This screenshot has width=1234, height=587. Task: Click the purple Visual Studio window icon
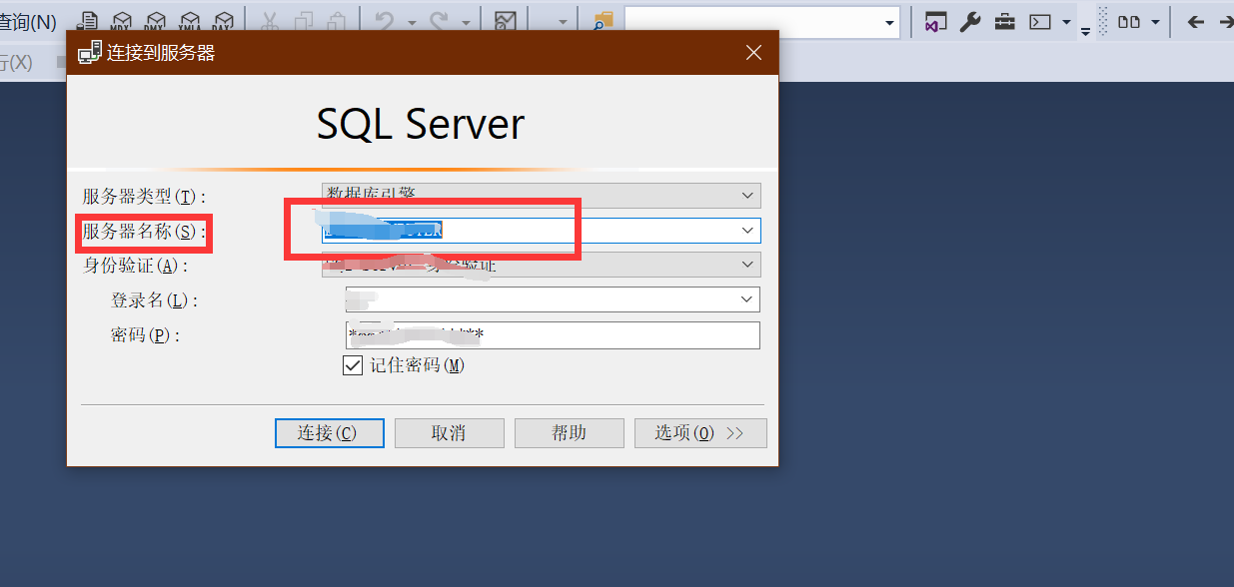click(x=936, y=22)
